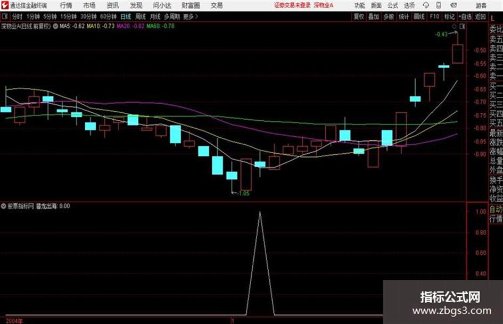Toggle the side panel icon at chart top-right

pos(462,27)
